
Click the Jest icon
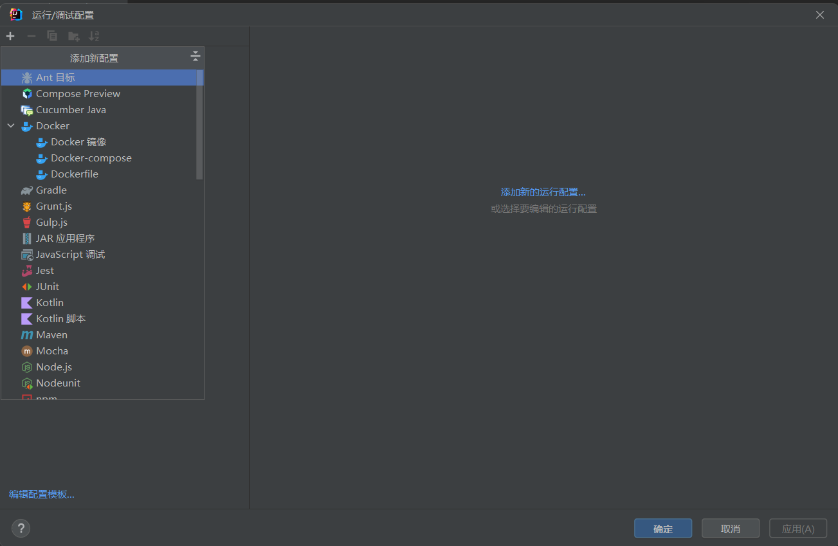tap(27, 271)
